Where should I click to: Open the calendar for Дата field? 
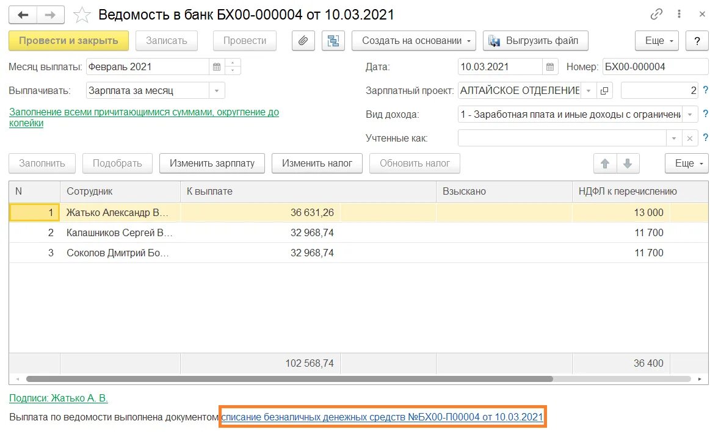click(550, 67)
